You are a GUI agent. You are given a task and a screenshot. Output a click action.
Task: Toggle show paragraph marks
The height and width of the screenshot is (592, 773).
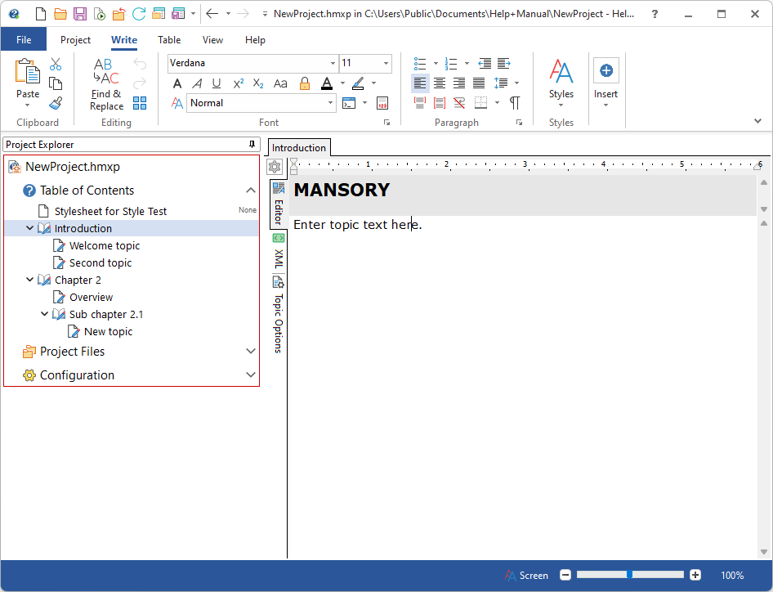pyautogui.click(x=515, y=103)
